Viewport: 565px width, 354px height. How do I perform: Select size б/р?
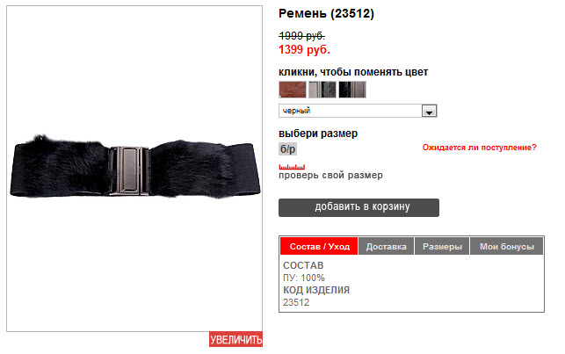287,148
